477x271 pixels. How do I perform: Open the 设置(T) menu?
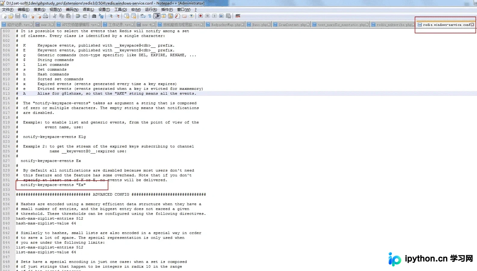tap(104, 10)
